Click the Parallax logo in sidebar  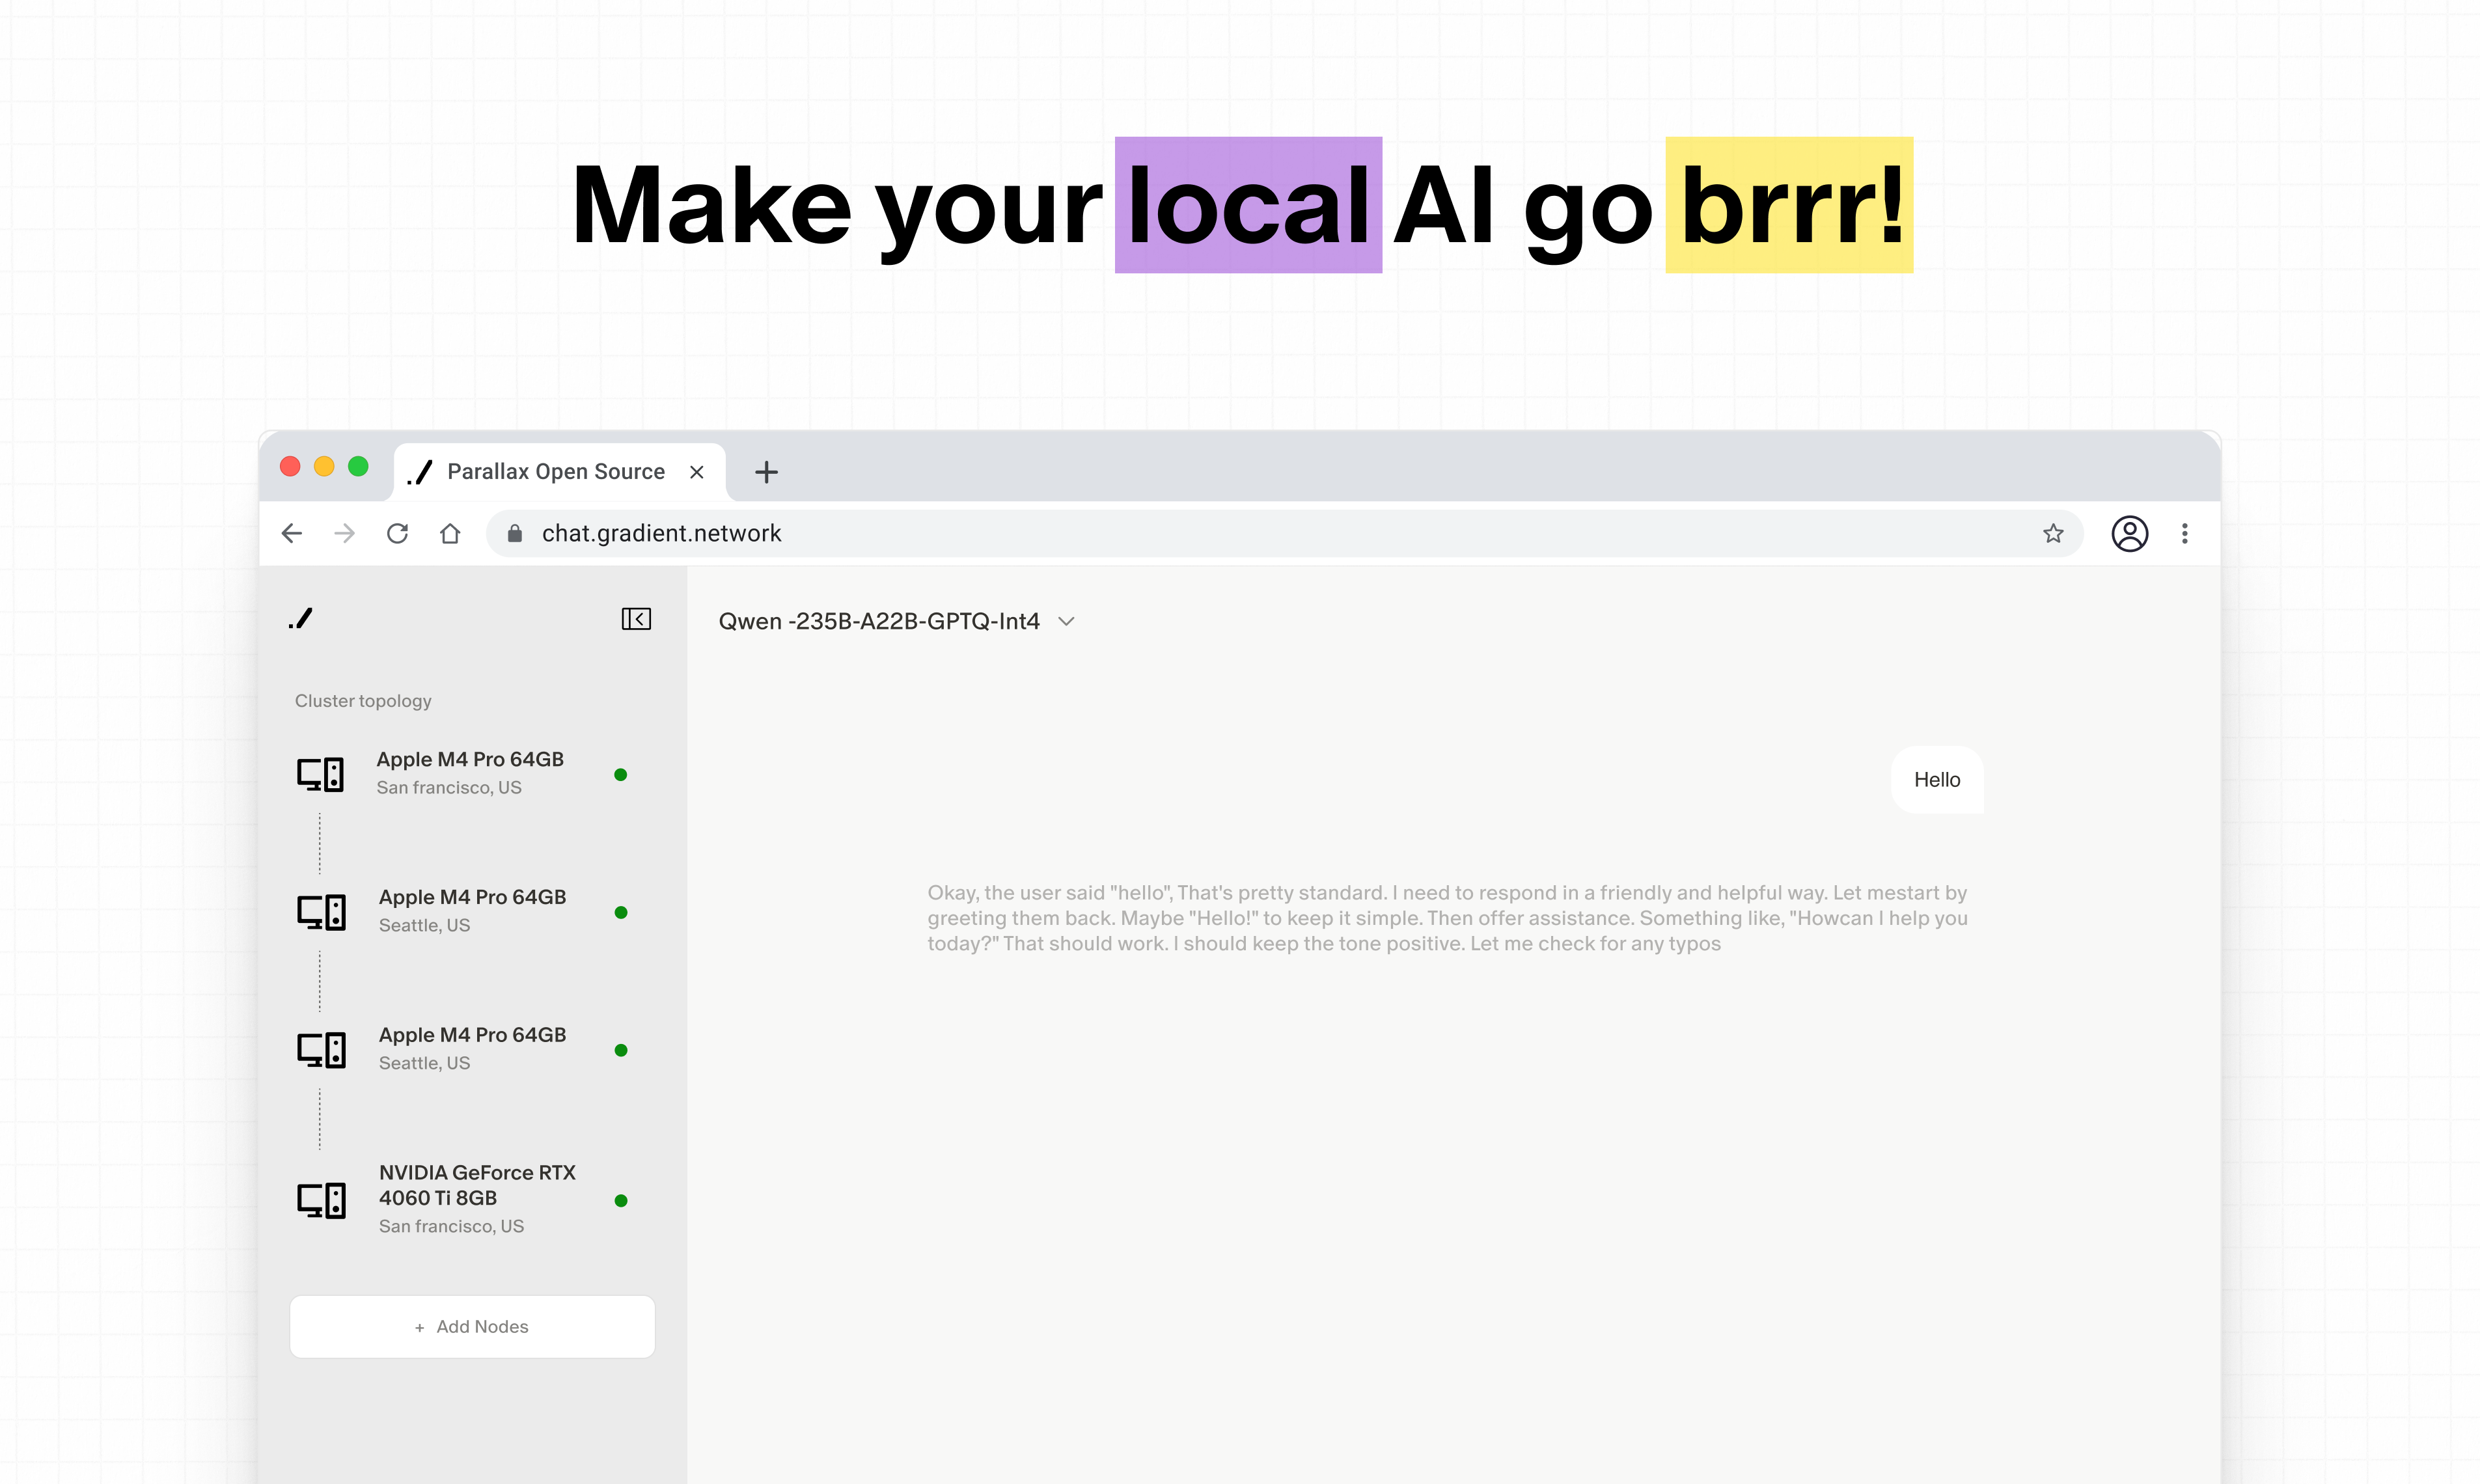(301, 619)
